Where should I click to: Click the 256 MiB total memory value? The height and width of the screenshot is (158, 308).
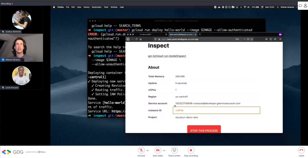coord(180,76)
